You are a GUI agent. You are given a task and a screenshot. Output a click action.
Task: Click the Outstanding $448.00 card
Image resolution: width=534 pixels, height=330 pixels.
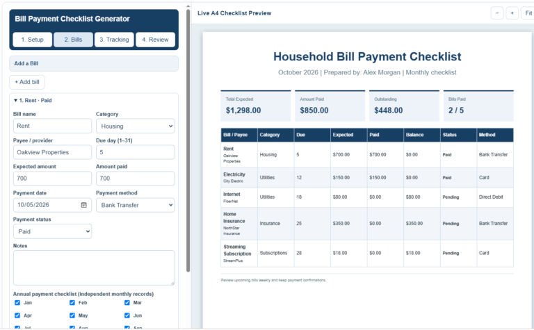point(404,106)
